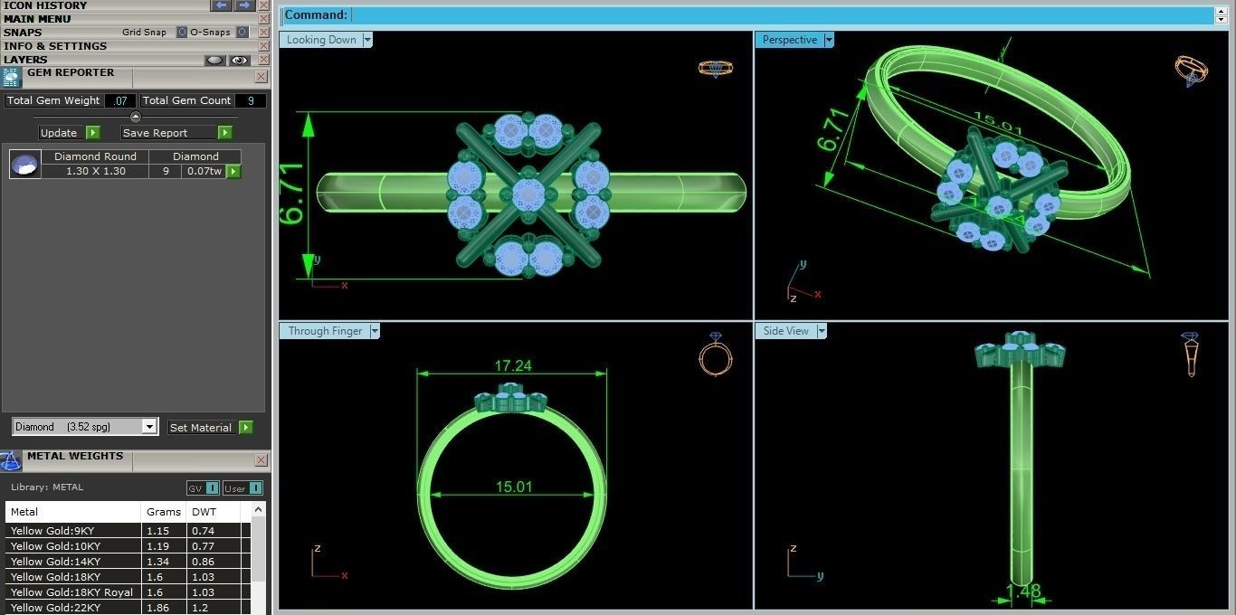Click the top-view gem icon in Looking Down

pyautogui.click(x=716, y=68)
